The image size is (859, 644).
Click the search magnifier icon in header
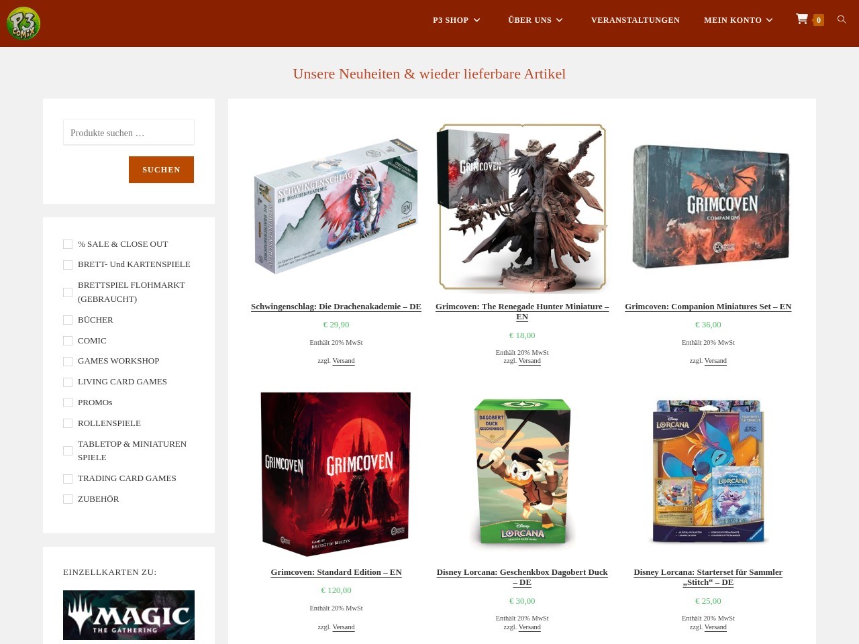tap(842, 19)
